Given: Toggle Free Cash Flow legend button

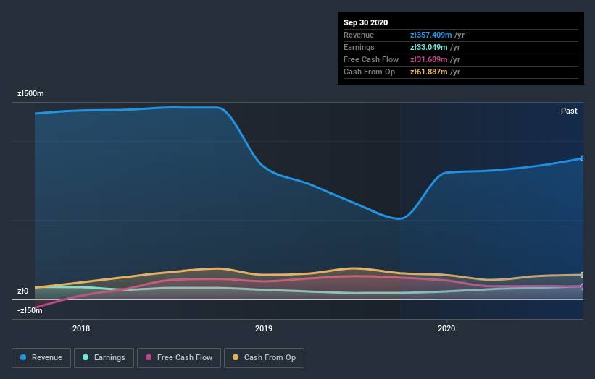Looking at the screenshot, I should tap(179, 358).
